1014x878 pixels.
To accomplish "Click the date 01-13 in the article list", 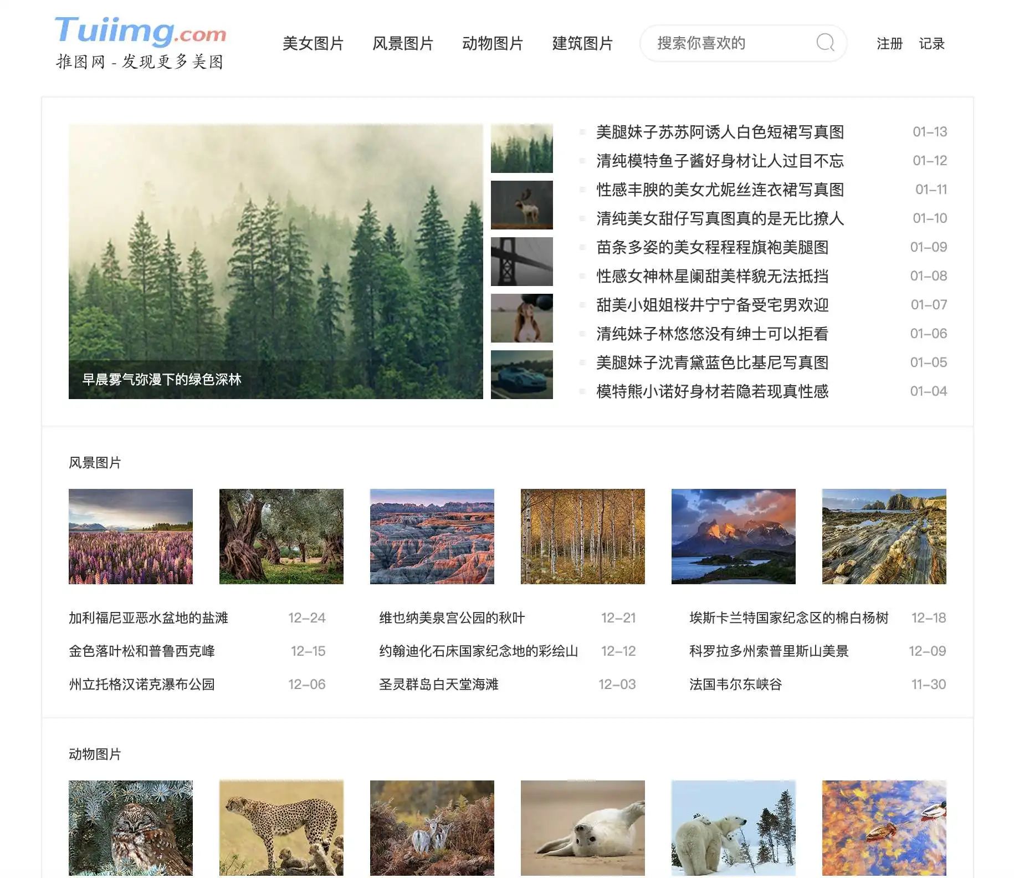I will point(930,132).
